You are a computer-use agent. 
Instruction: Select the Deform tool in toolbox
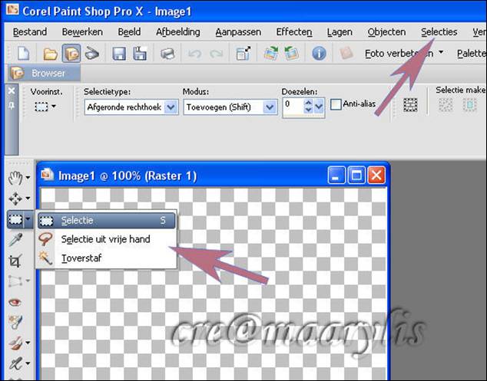click(15, 281)
